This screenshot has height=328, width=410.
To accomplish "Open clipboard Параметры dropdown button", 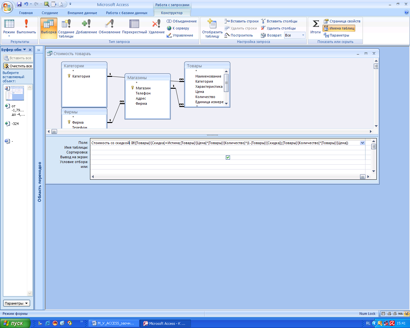I will click(17, 303).
